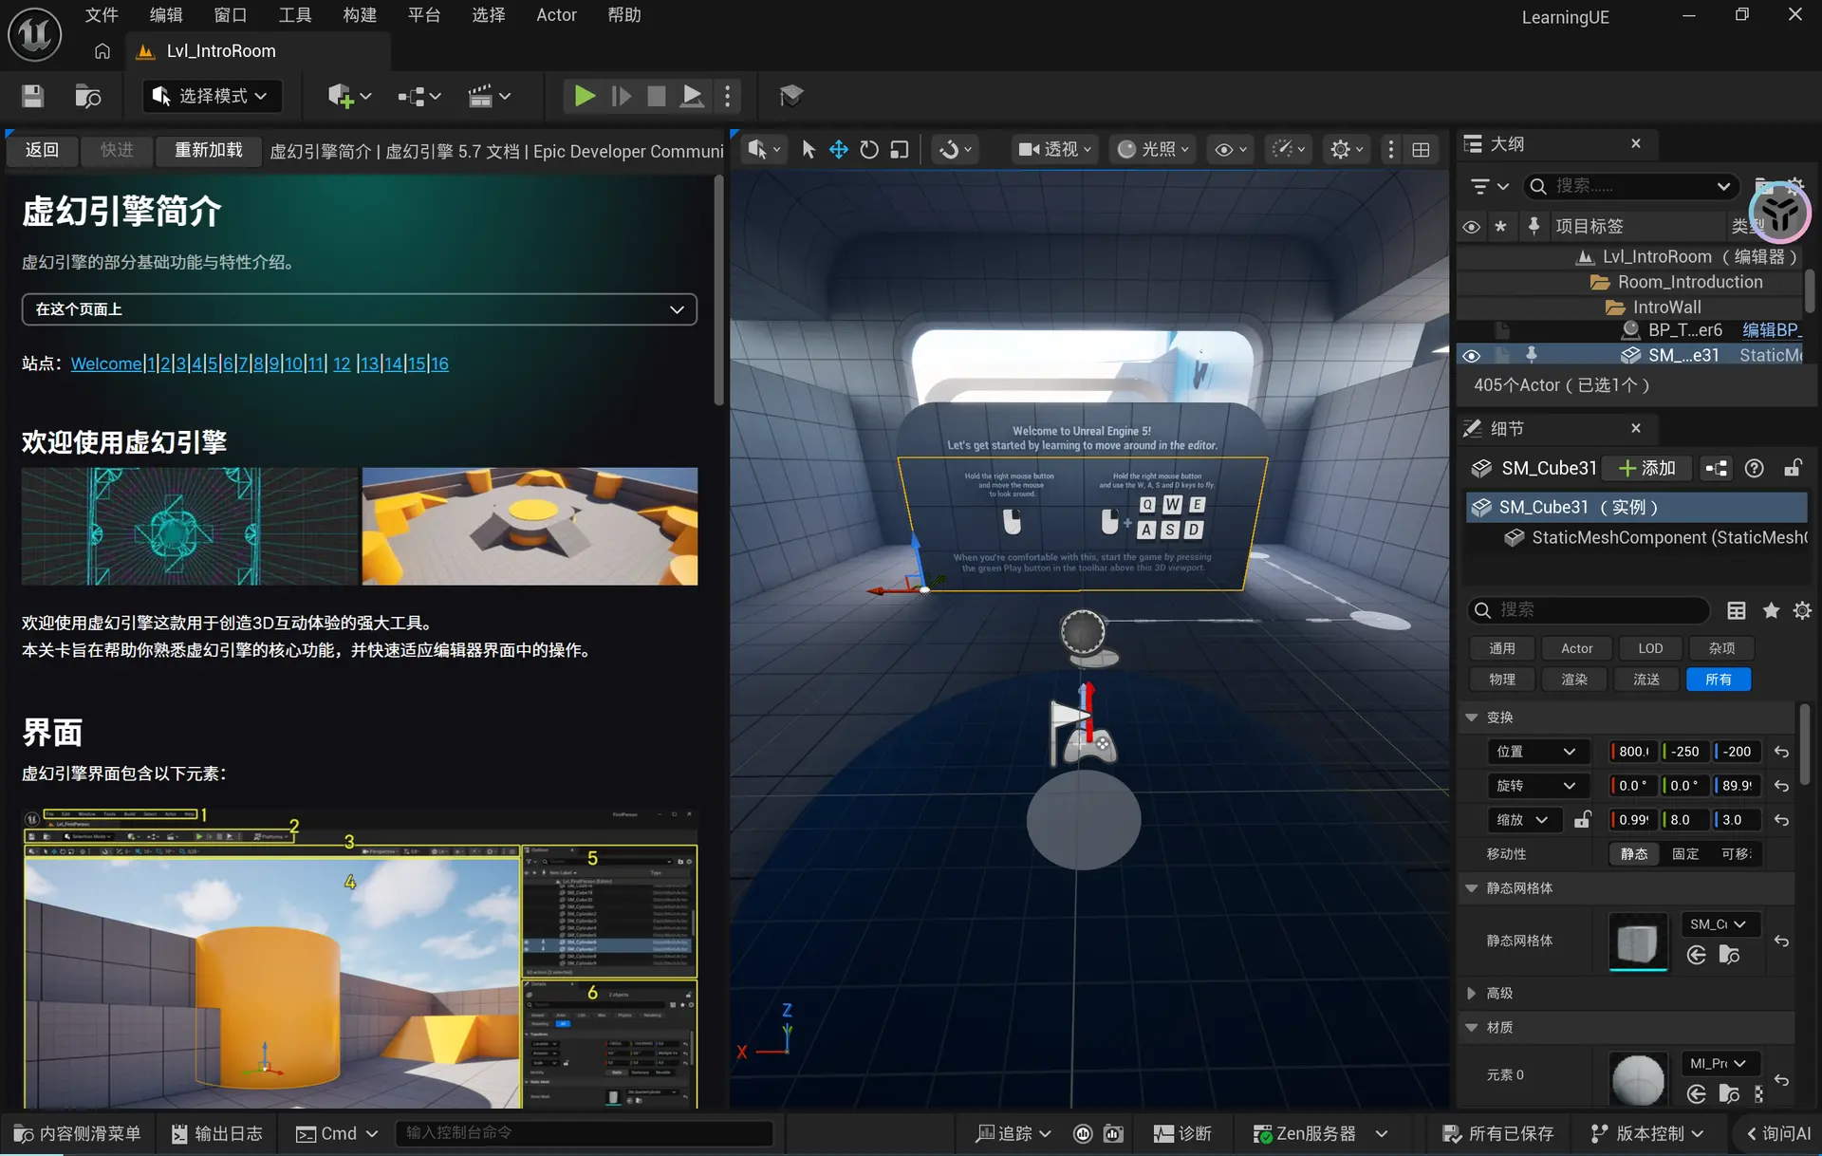Viewport: 1822px width, 1156px height.
Task: Browse to static mesh asset in content browser
Action: pos(1729,955)
